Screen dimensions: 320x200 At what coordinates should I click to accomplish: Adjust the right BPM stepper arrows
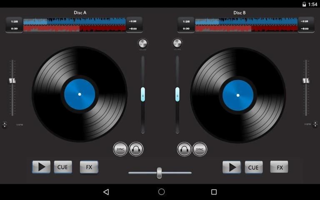tap(315, 125)
